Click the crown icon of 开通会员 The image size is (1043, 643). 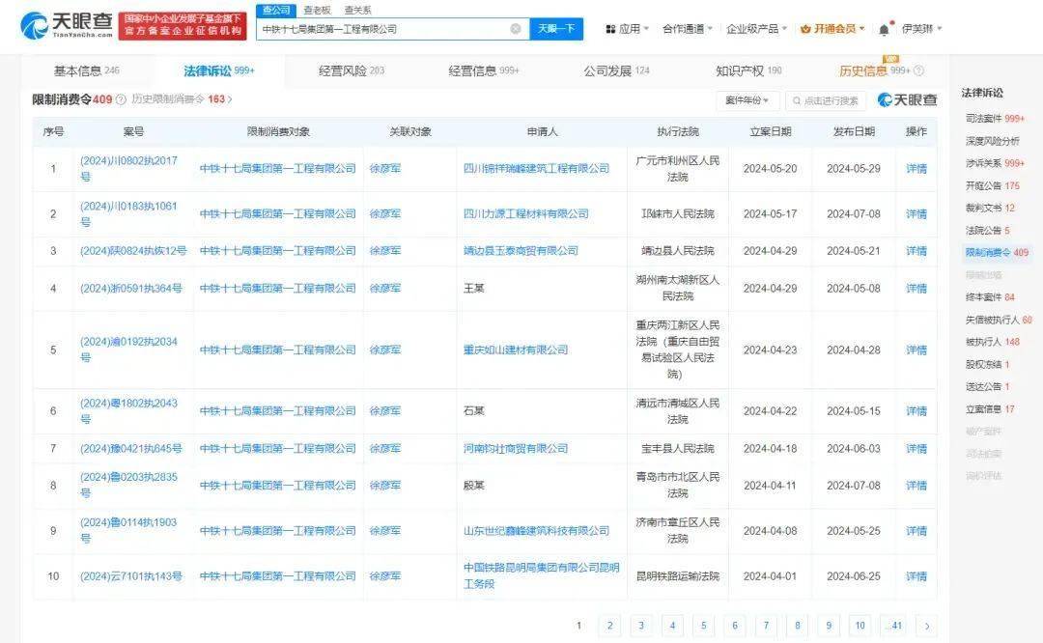[805, 29]
